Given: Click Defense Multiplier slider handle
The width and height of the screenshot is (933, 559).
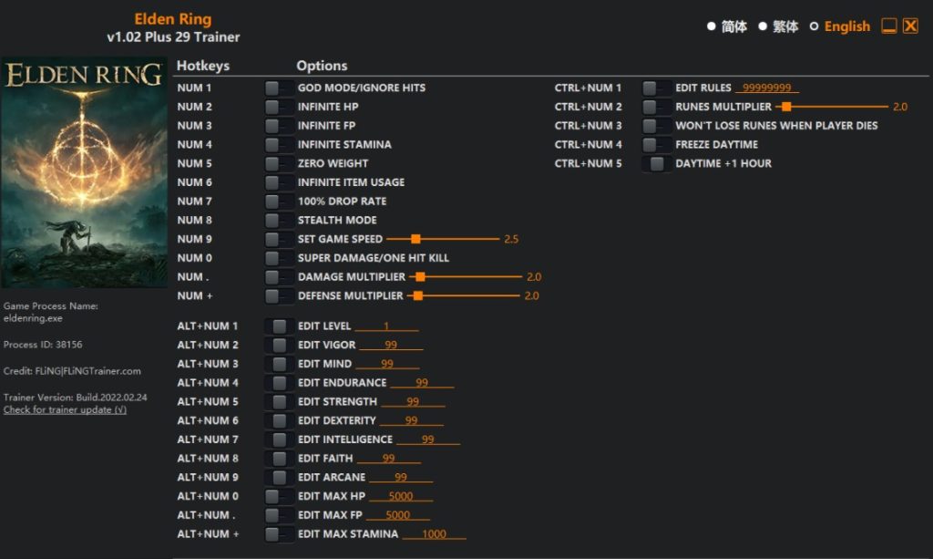Looking at the screenshot, I should 418,295.
